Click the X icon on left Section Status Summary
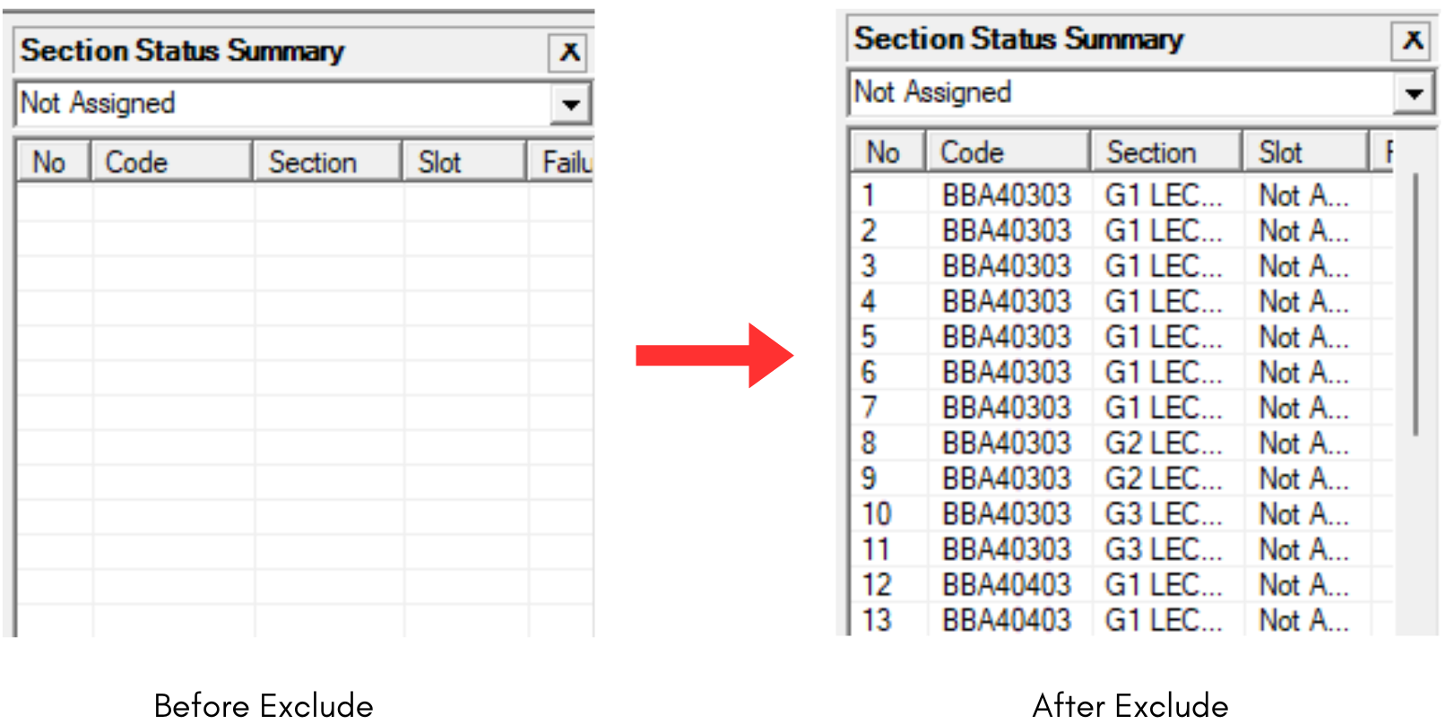Image resolution: width=1446 pixels, height=724 pixels. [568, 52]
